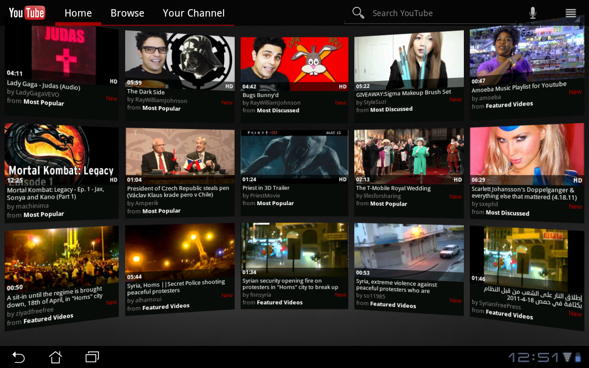The width and height of the screenshot is (589, 368).
Task: Tap the Android back button
Action: pos(18,357)
